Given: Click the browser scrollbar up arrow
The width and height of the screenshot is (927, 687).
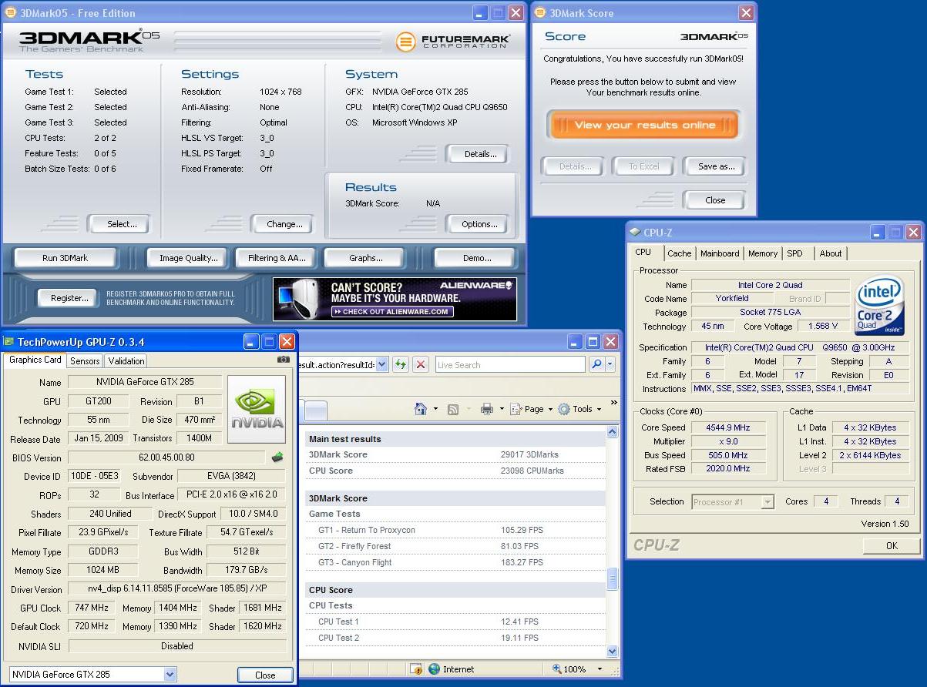Looking at the screenshot, I should coord(613,432).
